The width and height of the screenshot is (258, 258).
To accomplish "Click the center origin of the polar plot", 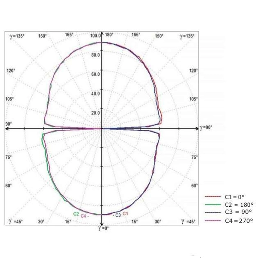I will click(x=101, y=128).
